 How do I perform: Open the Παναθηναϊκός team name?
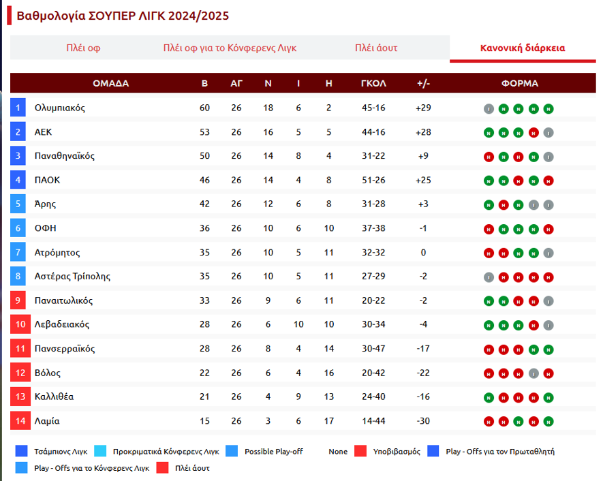[x=65, y=156]
